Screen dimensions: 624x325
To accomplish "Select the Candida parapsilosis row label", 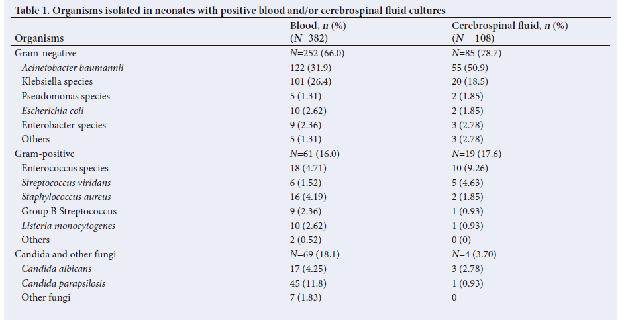I will 64,283.
